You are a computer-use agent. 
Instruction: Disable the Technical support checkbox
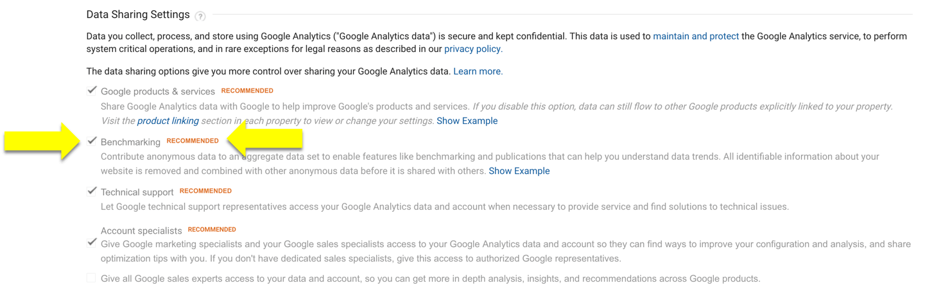[92, 191]
